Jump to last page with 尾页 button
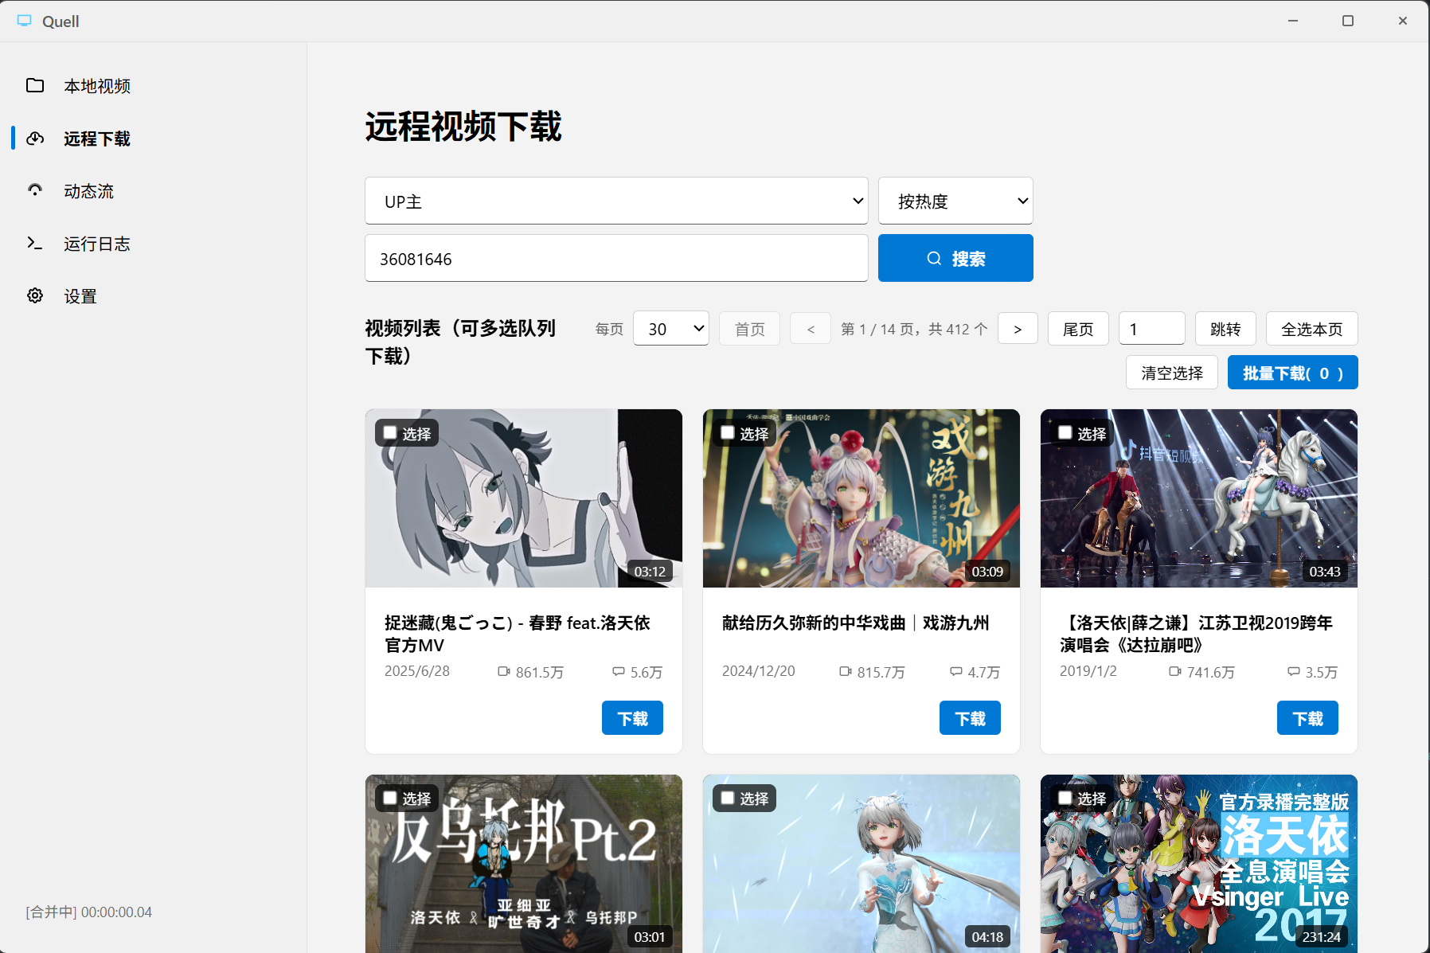 (x=1078, y=328)
